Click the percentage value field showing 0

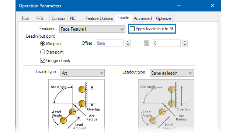(167, 43)
